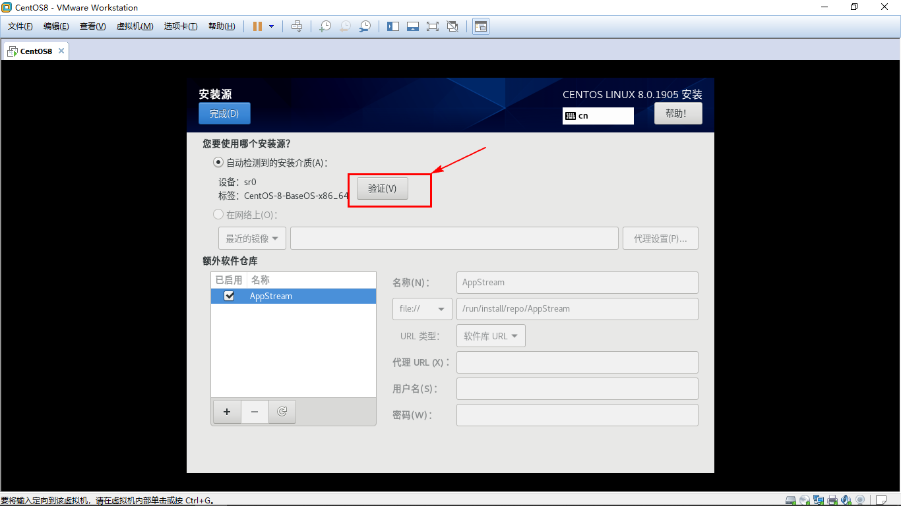Click the message log note icon
Screen dimensions: 901x506
click(x=881, y=500)
